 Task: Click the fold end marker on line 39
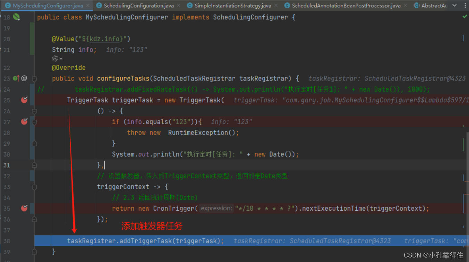pos(34,252)
